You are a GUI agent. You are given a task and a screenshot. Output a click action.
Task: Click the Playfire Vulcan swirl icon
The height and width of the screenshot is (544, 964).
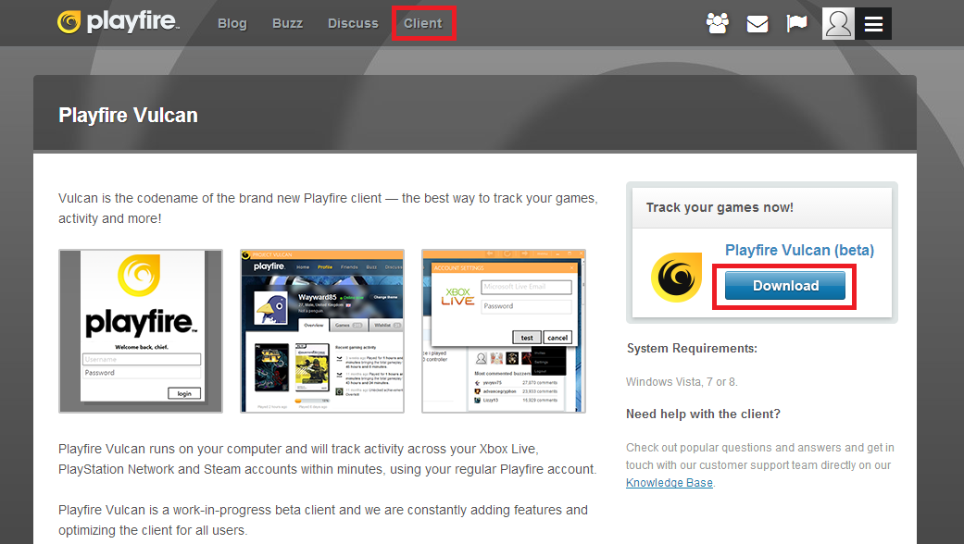click(676, 277)
